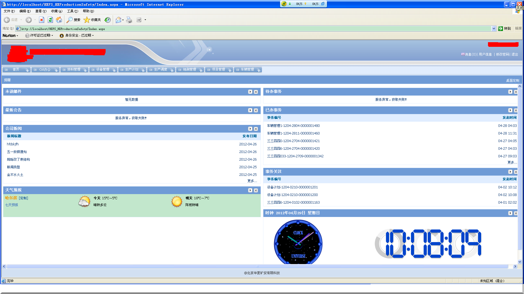Open 用户信息 link

485,54
